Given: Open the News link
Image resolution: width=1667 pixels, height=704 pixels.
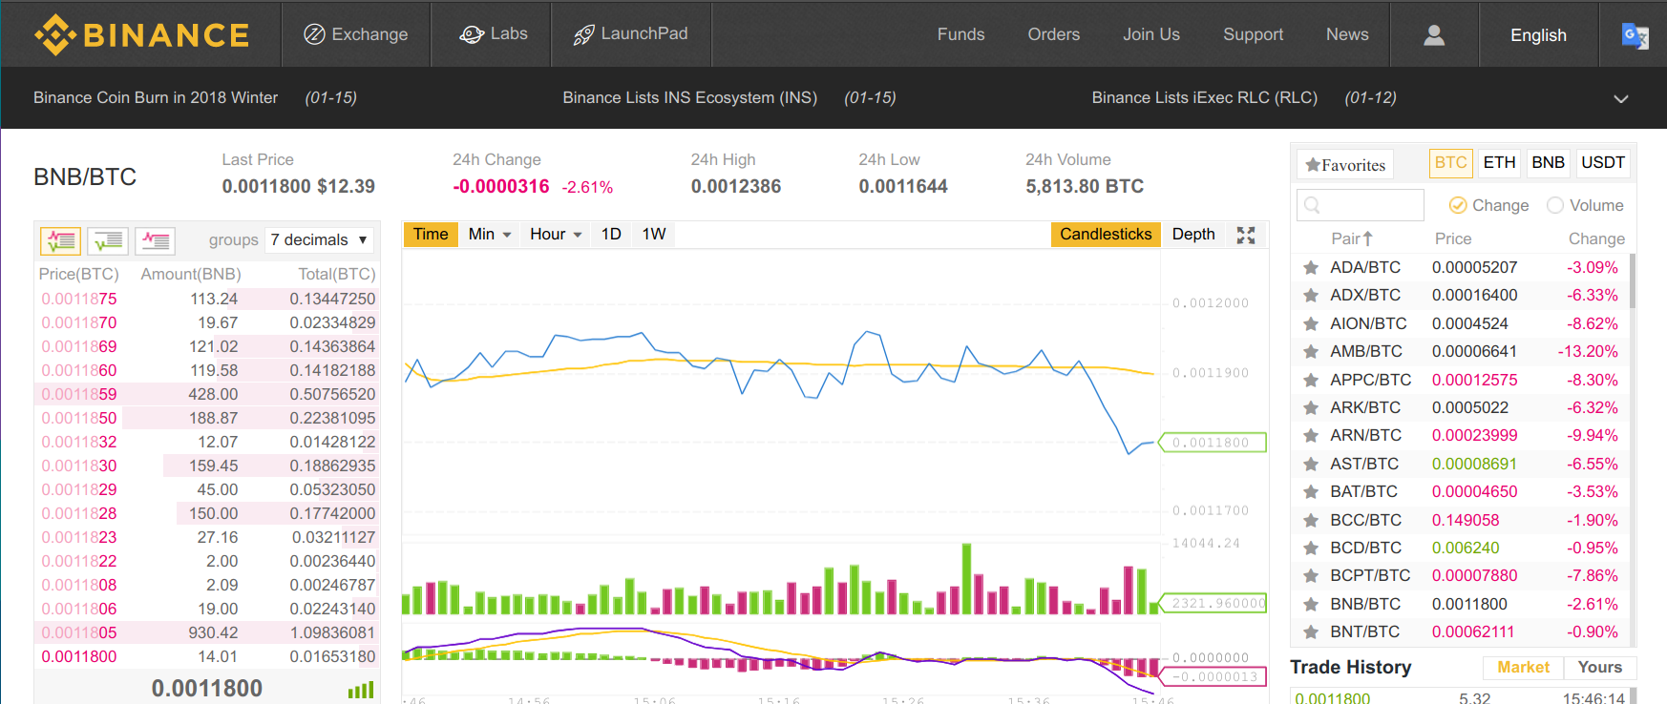Looking at the screenshot, I should click(1347, 34).
